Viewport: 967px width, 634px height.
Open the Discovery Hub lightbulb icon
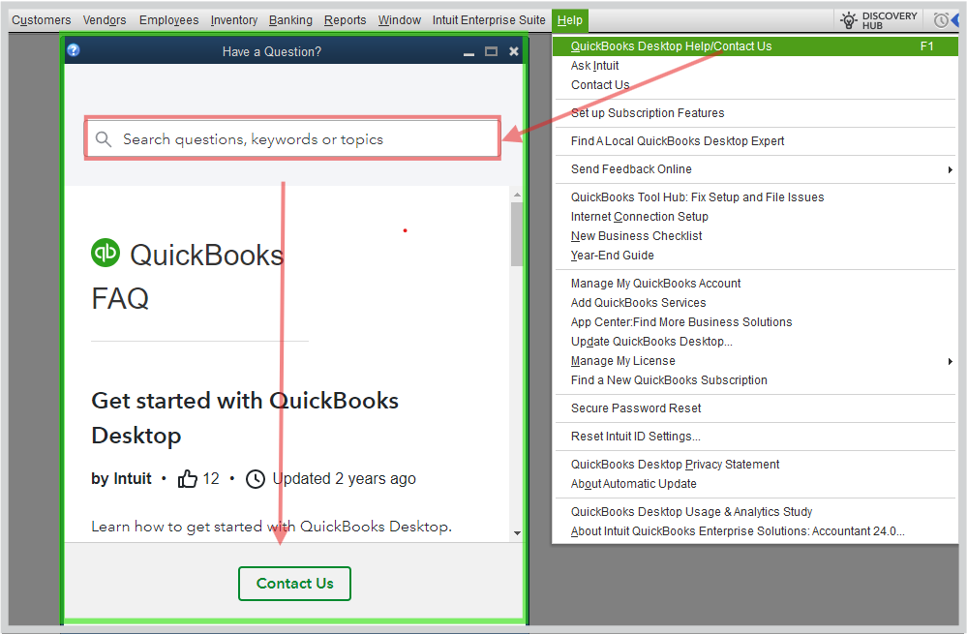click(x=849, y=20)
